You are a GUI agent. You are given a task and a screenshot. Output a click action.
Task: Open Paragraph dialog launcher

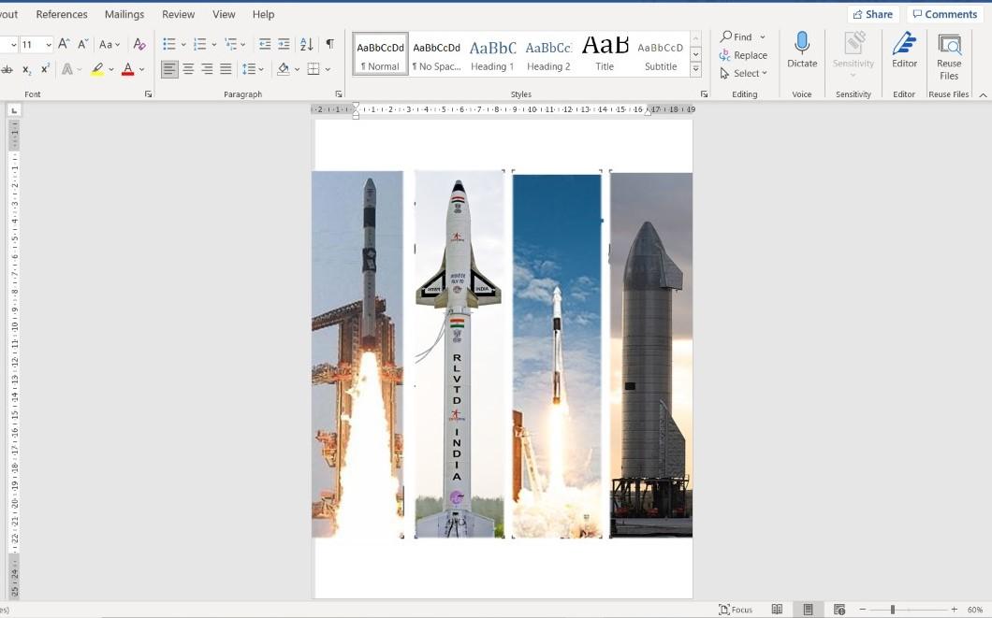(x=339, y=94)
